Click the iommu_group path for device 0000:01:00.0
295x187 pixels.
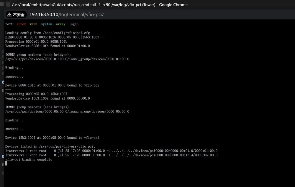(x=67, y=59)
